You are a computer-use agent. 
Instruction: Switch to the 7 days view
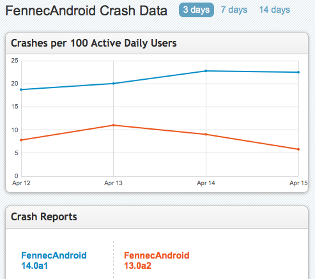pyautogui.click(x=234, y=10)
